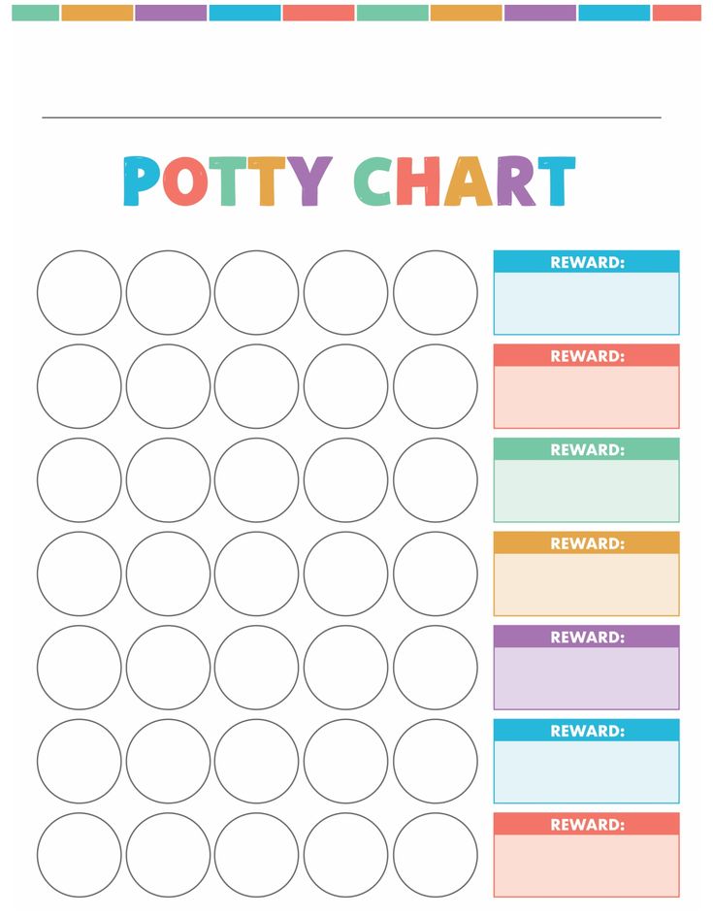
Task: Click inside the purple REWARD box
Action: click(586, 677)
